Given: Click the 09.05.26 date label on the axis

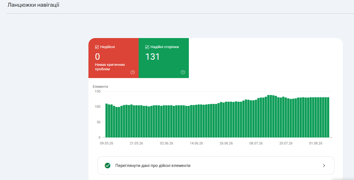Looking at the screenshot, I should (x=107, y=143).
